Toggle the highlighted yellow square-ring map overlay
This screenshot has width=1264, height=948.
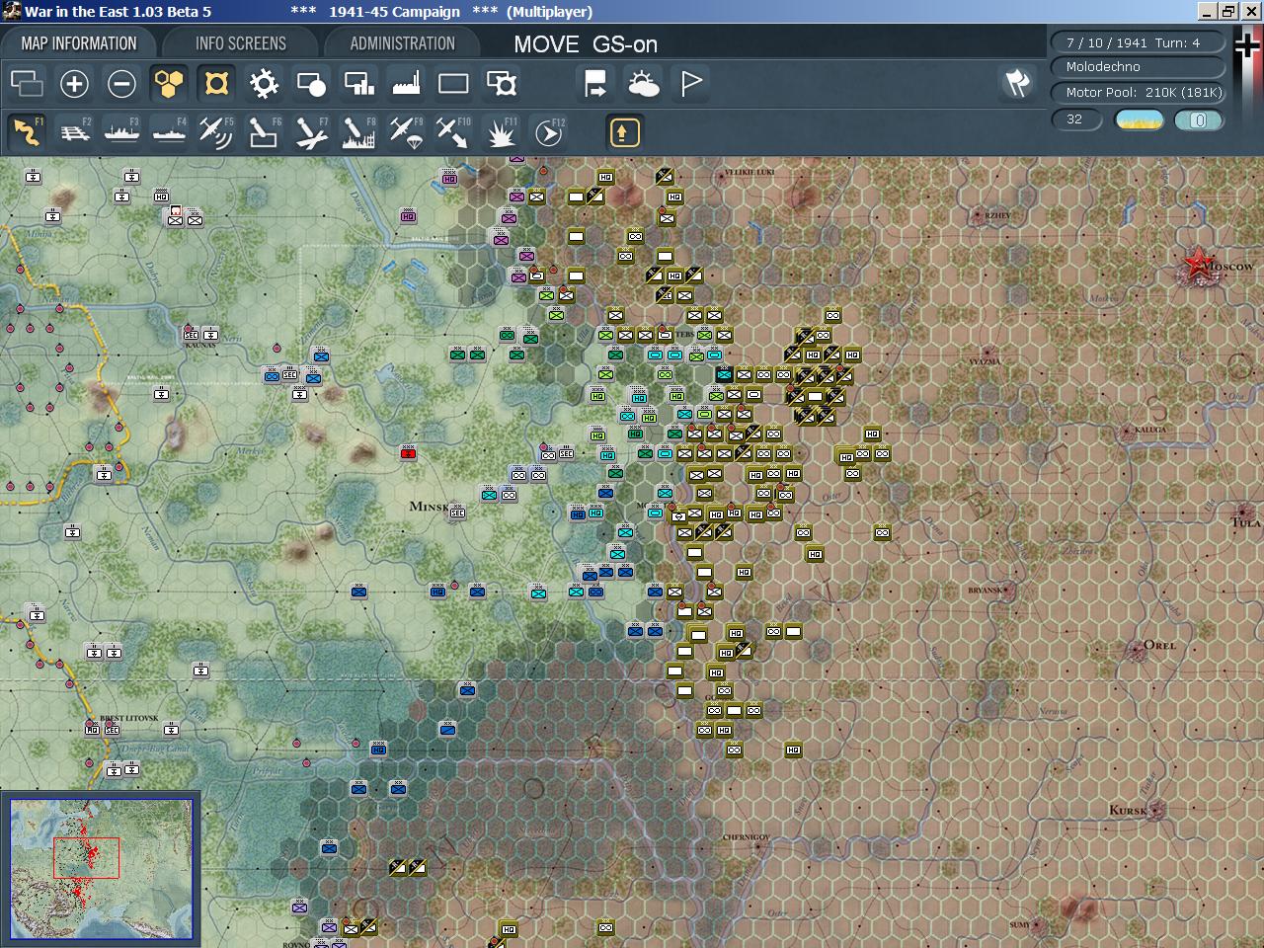pos(216,84)
